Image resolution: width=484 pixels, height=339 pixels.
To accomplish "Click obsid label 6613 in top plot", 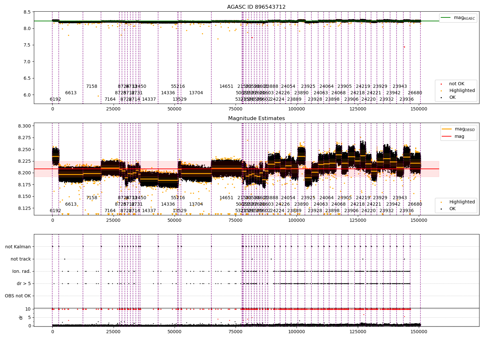I will (71, 93).
